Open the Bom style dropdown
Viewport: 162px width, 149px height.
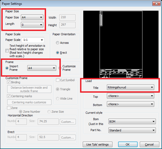132,121
